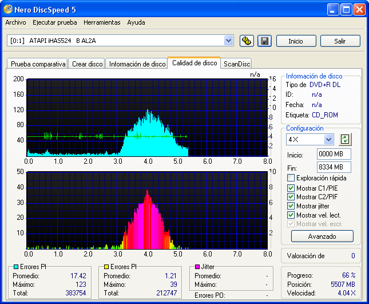Expand the 4X speed dropdown

click(x=328, y=139)
